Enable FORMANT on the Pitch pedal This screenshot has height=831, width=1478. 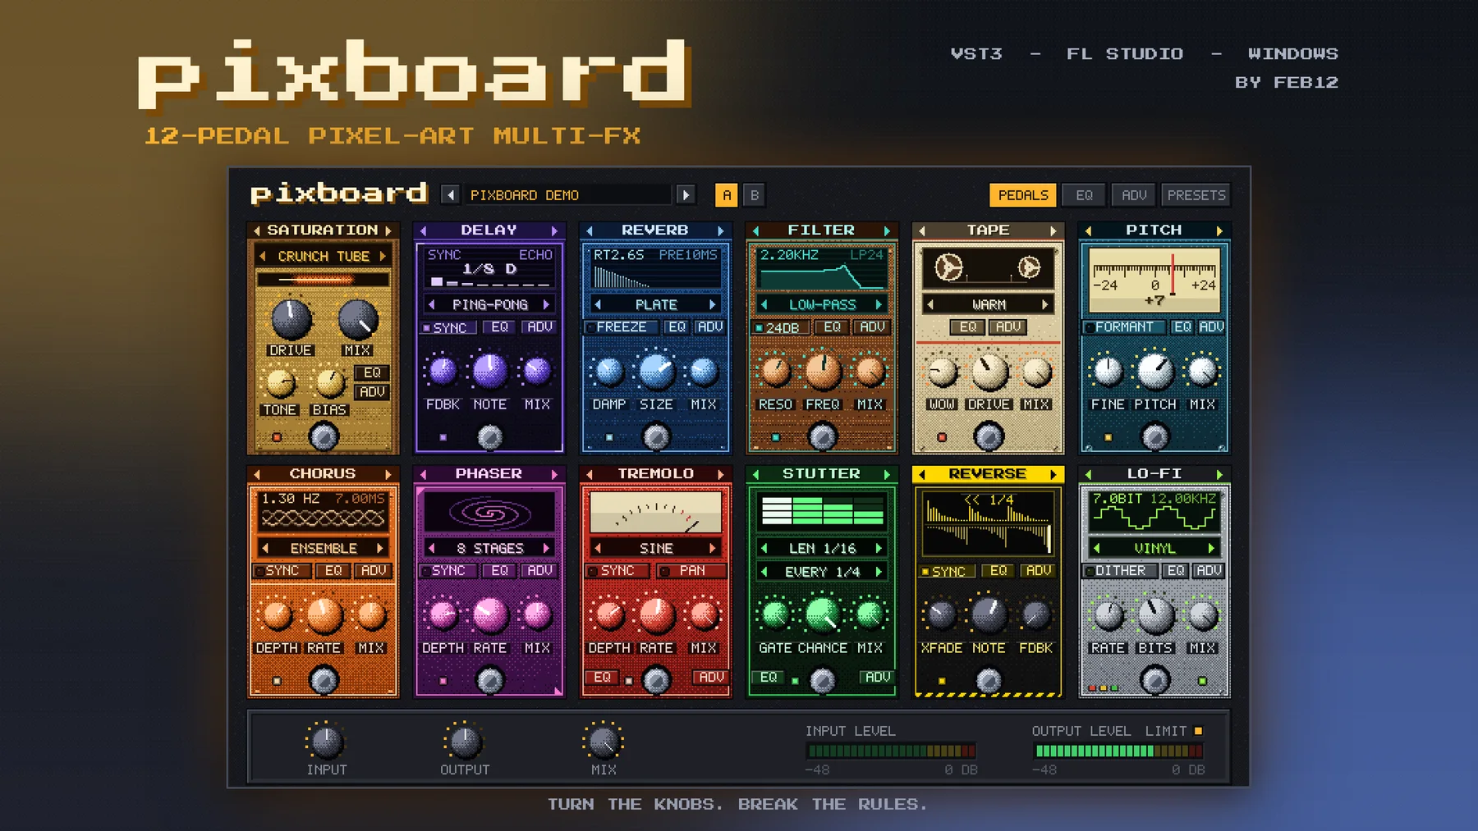(x=1123, y=326)
